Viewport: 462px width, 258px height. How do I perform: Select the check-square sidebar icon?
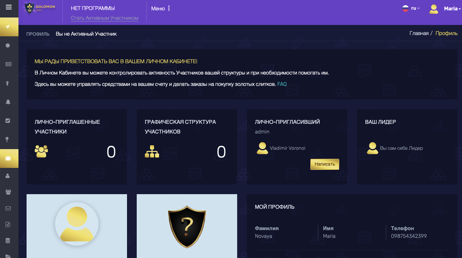pos(8,121)
